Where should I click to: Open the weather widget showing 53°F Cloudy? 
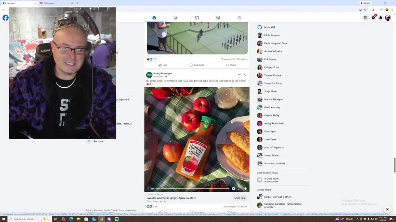pyautogui.click(x=344, y=219)
